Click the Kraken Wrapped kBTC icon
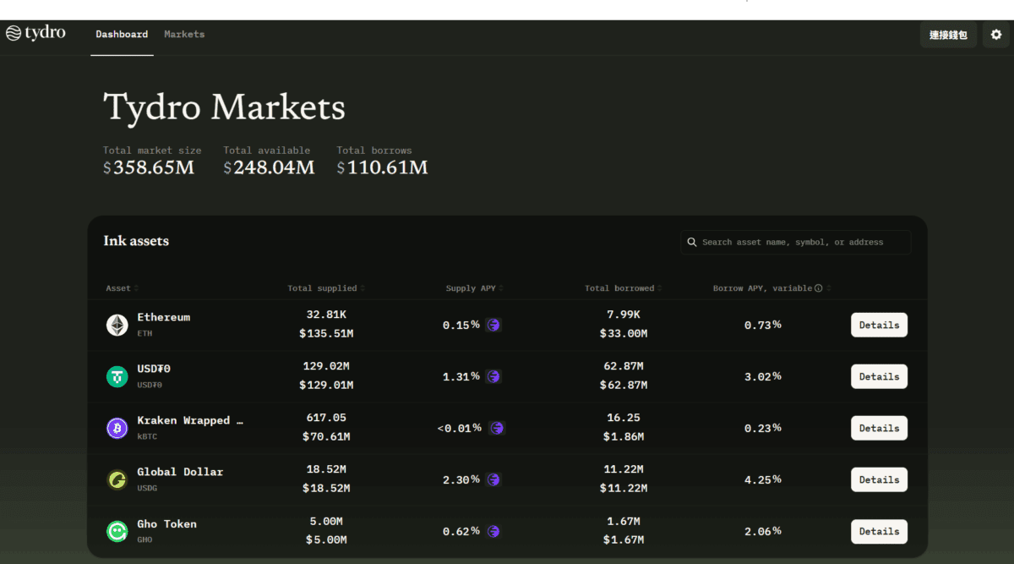1014x564 pixels. tap(117, 428)
